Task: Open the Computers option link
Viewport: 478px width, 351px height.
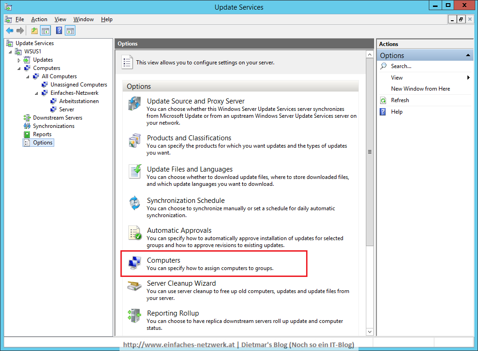Action: (x=164, y=260)
